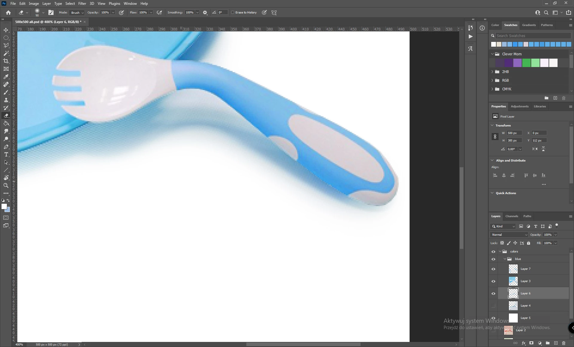Select the Zoom tool in toolbar
This screenshot has height=347, width=574.
point(6,185)
